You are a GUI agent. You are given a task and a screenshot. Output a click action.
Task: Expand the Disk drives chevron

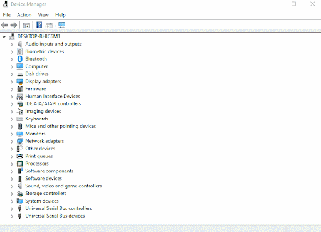click(12, 74)
